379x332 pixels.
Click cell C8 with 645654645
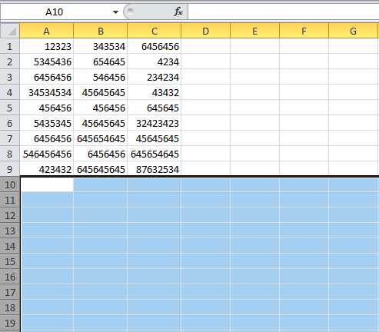point(155,154)
